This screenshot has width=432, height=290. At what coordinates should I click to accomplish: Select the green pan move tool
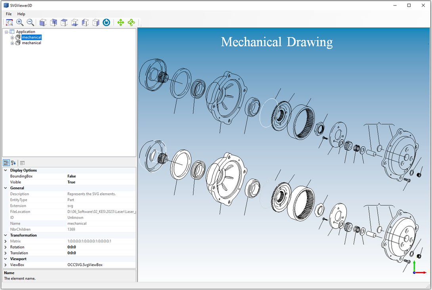coord(121,23)
